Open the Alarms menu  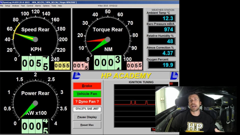[x=38, y=6]
